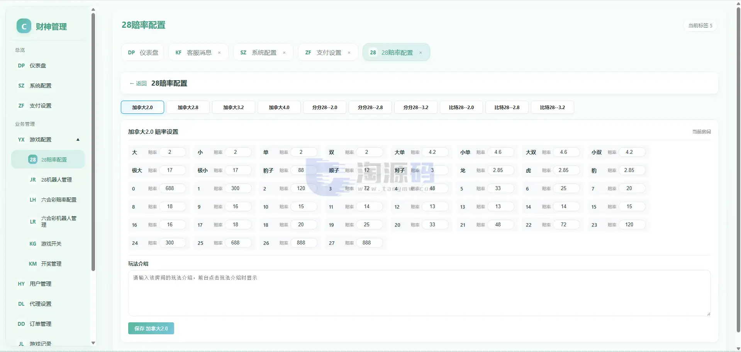Edit the 极小 odds field
The width and height of the screenshot is (741, 352).
[x=238, y=170]
